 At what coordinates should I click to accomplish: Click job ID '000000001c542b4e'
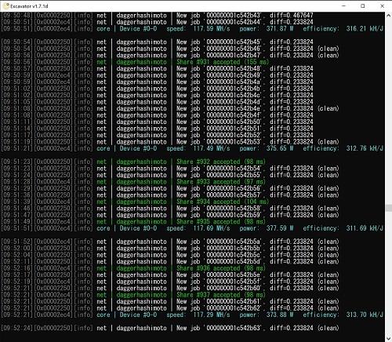coord(234,108)
